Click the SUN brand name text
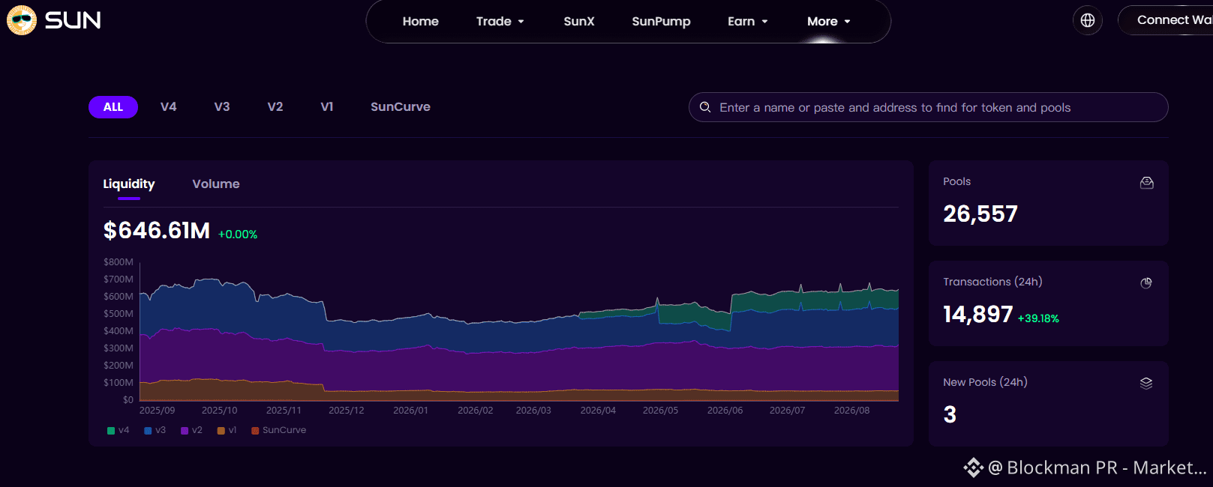Viewport: 1213px width, 487px height. coord(73,20)
